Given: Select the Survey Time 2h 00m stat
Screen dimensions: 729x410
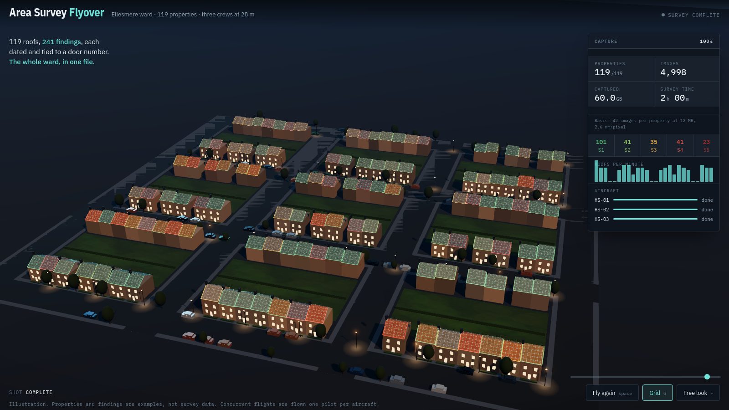Looking at the screenshot, I should point(687,94).
